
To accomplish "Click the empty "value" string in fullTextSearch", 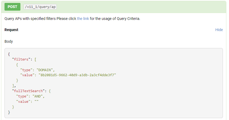I will [x=37, y=101].
